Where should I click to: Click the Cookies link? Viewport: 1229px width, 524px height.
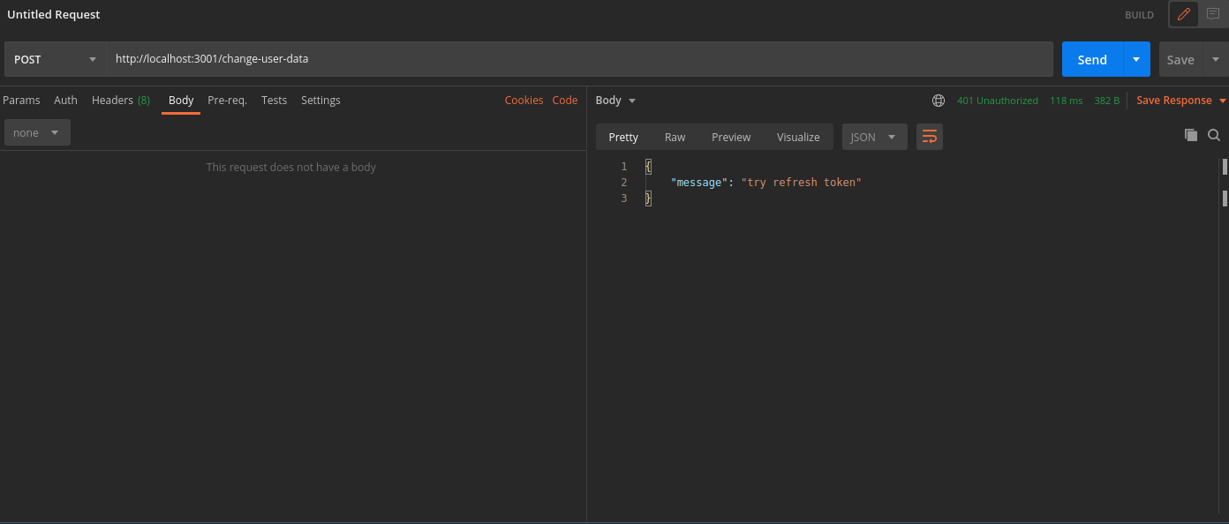(x=524, y=100)
